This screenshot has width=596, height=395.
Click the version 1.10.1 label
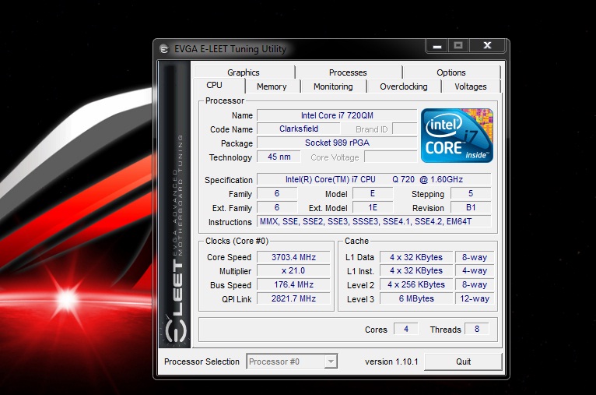pyautogui.click(x=391, y=361)
